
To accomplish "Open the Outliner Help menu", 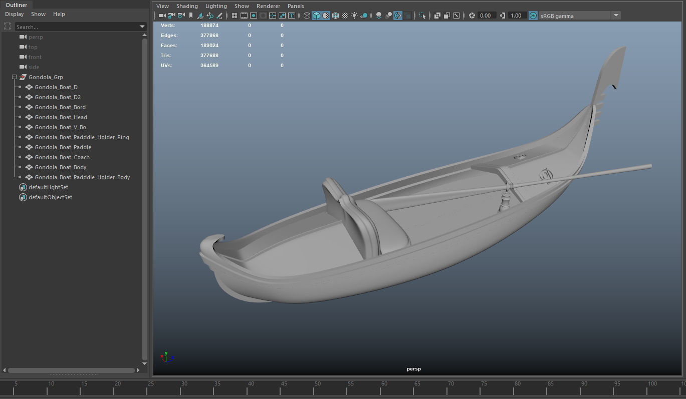I will click(x=59, y=14).
